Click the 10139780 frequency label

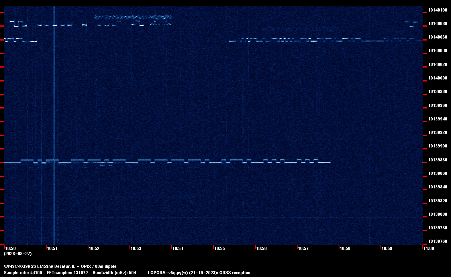pos(438,228)
